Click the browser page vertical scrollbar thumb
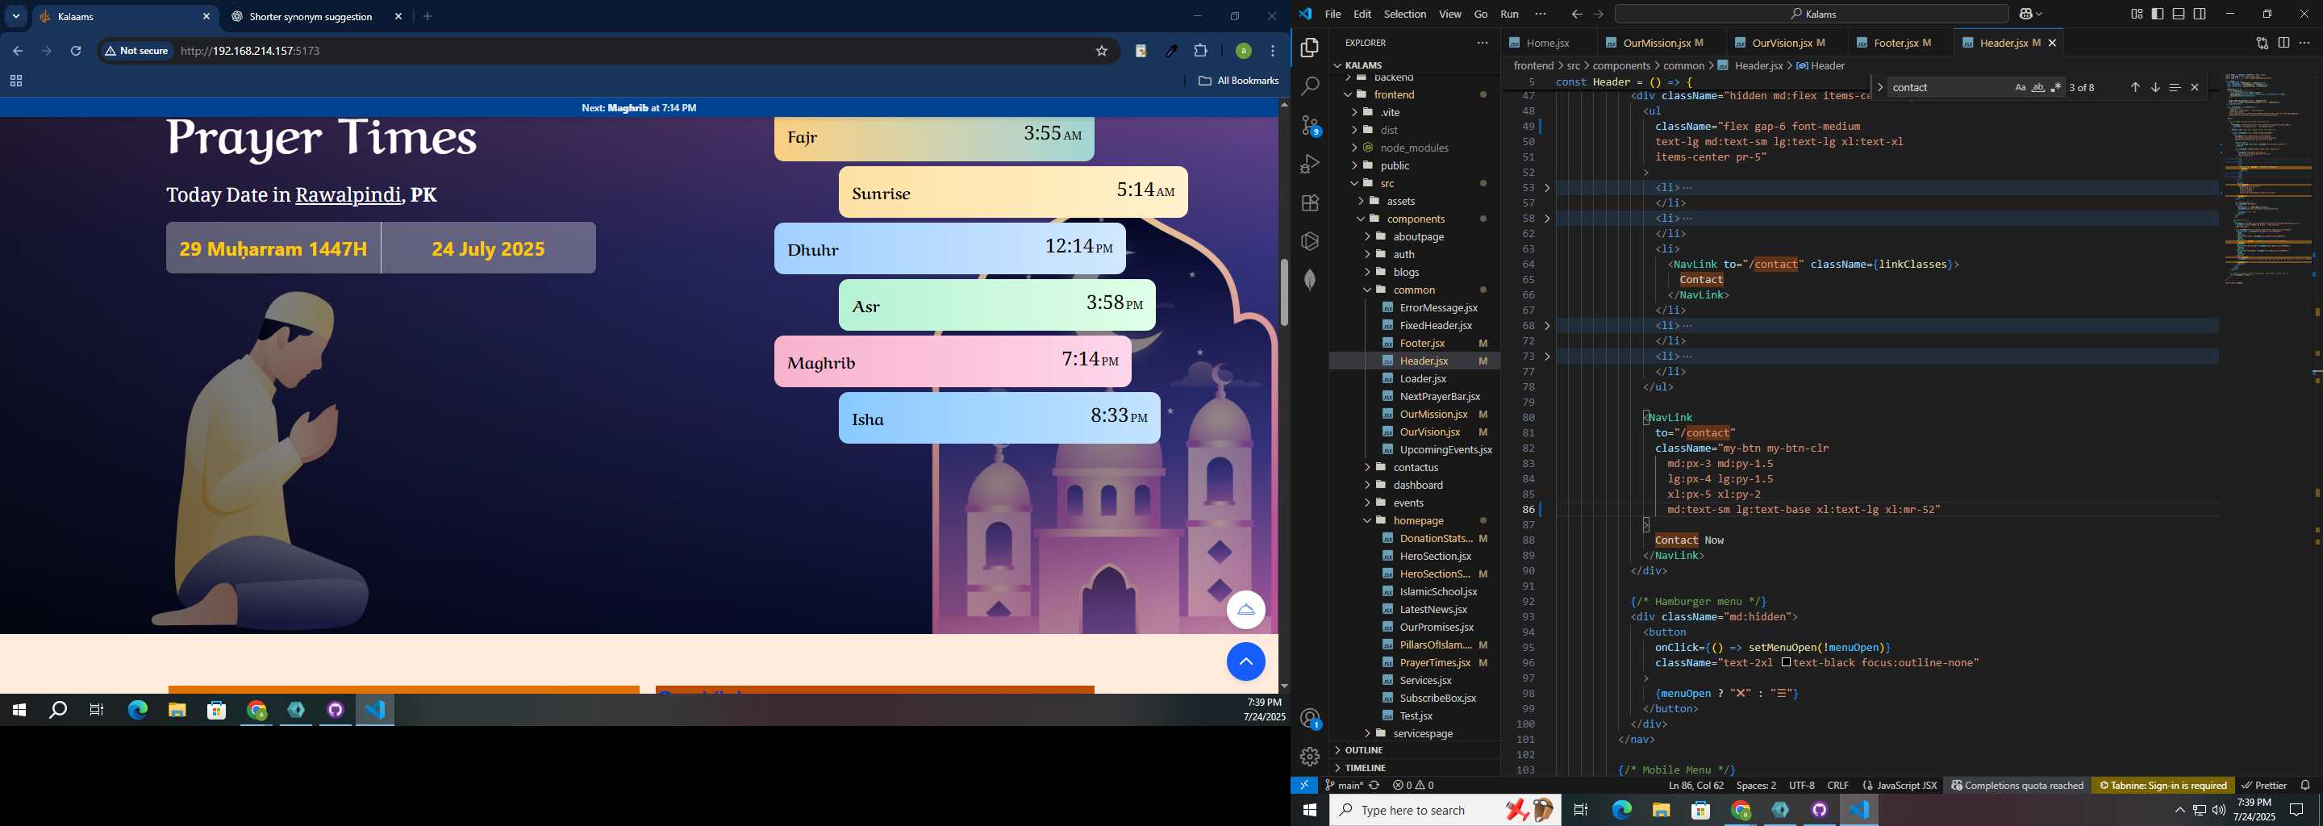 click(x=1283, y=292)
